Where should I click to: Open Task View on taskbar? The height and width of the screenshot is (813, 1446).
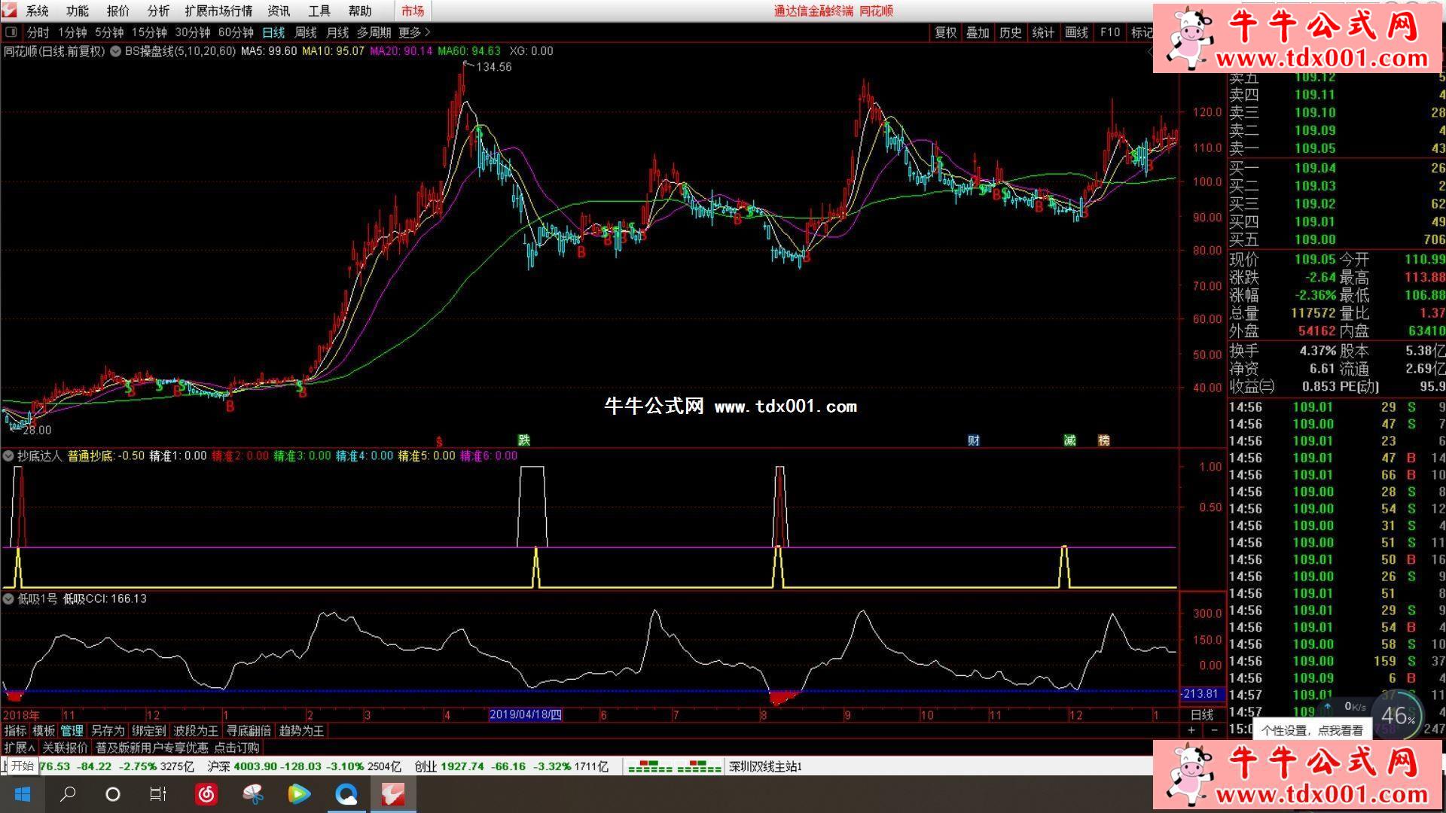(158, 794)
